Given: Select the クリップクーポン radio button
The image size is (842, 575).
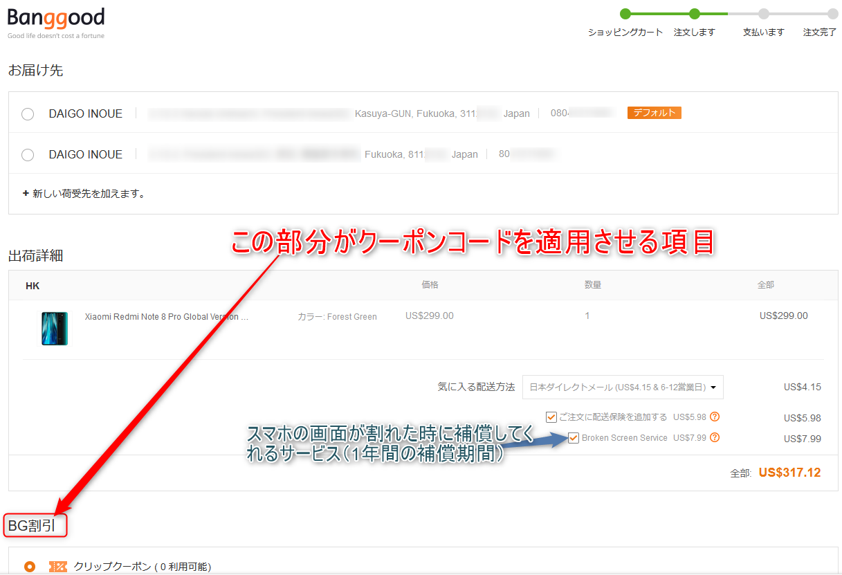Looking at the screenshot, I should [30, 567].
